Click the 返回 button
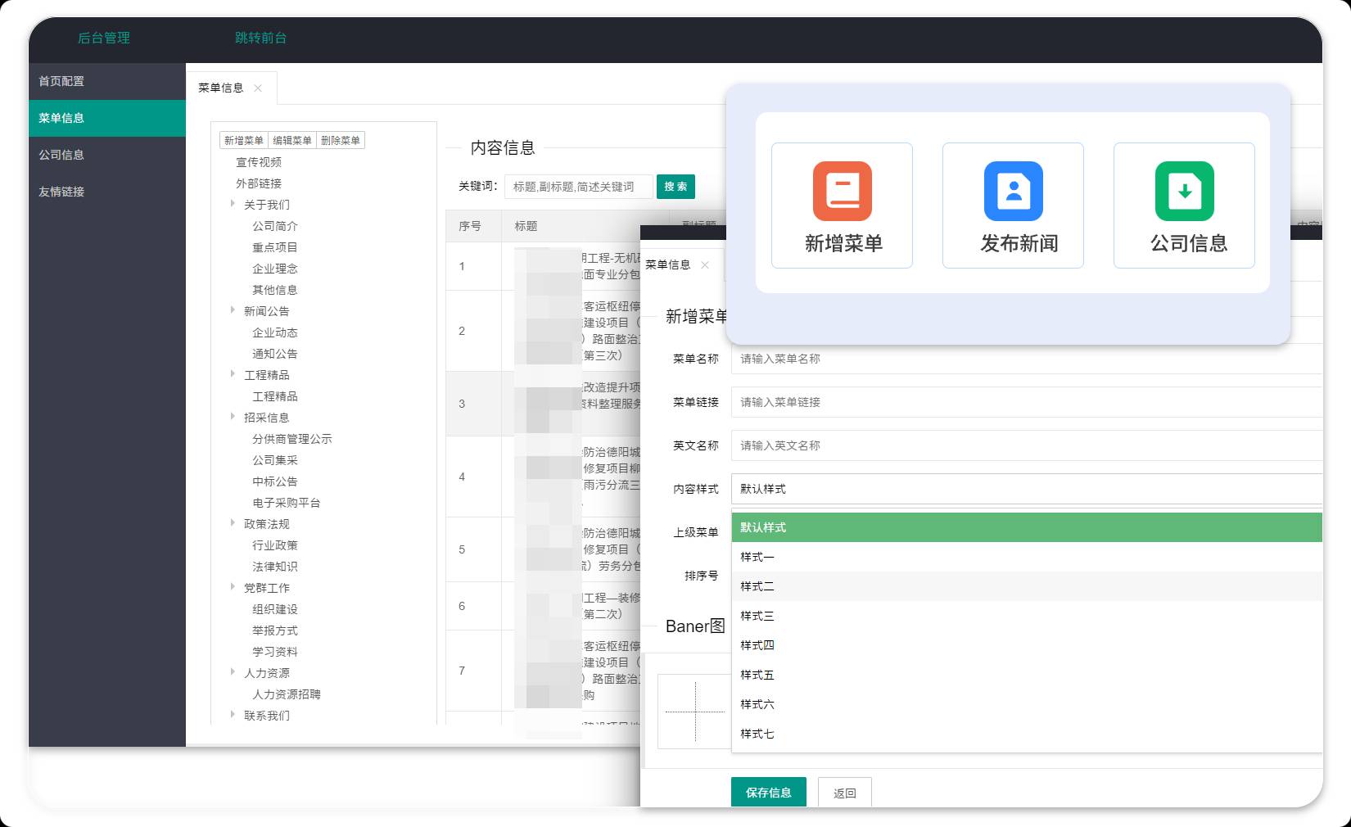1351x827 pixels. coord(845,793)
